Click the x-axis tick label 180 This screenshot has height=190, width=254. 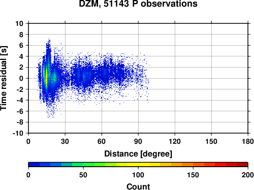point(248,141)
